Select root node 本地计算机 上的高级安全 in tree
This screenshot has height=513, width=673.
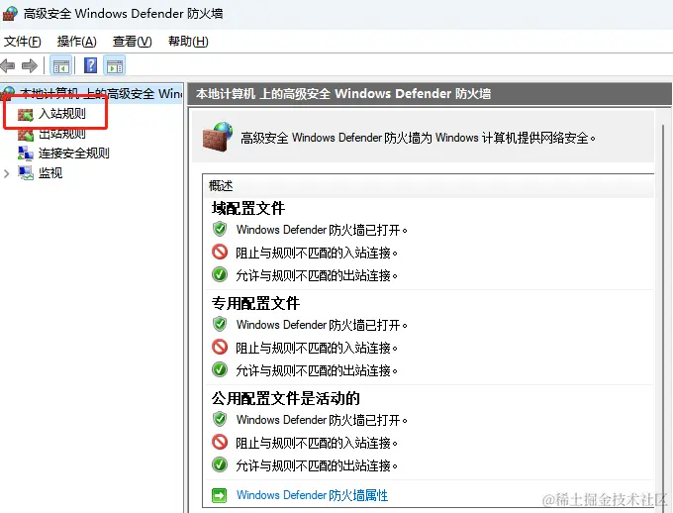click(x=101, y=92)
